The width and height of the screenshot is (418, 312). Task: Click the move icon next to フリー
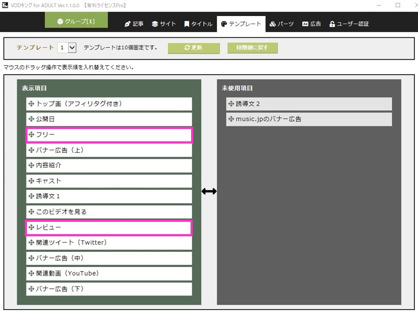pyautogui.click(x=32, y=135)
